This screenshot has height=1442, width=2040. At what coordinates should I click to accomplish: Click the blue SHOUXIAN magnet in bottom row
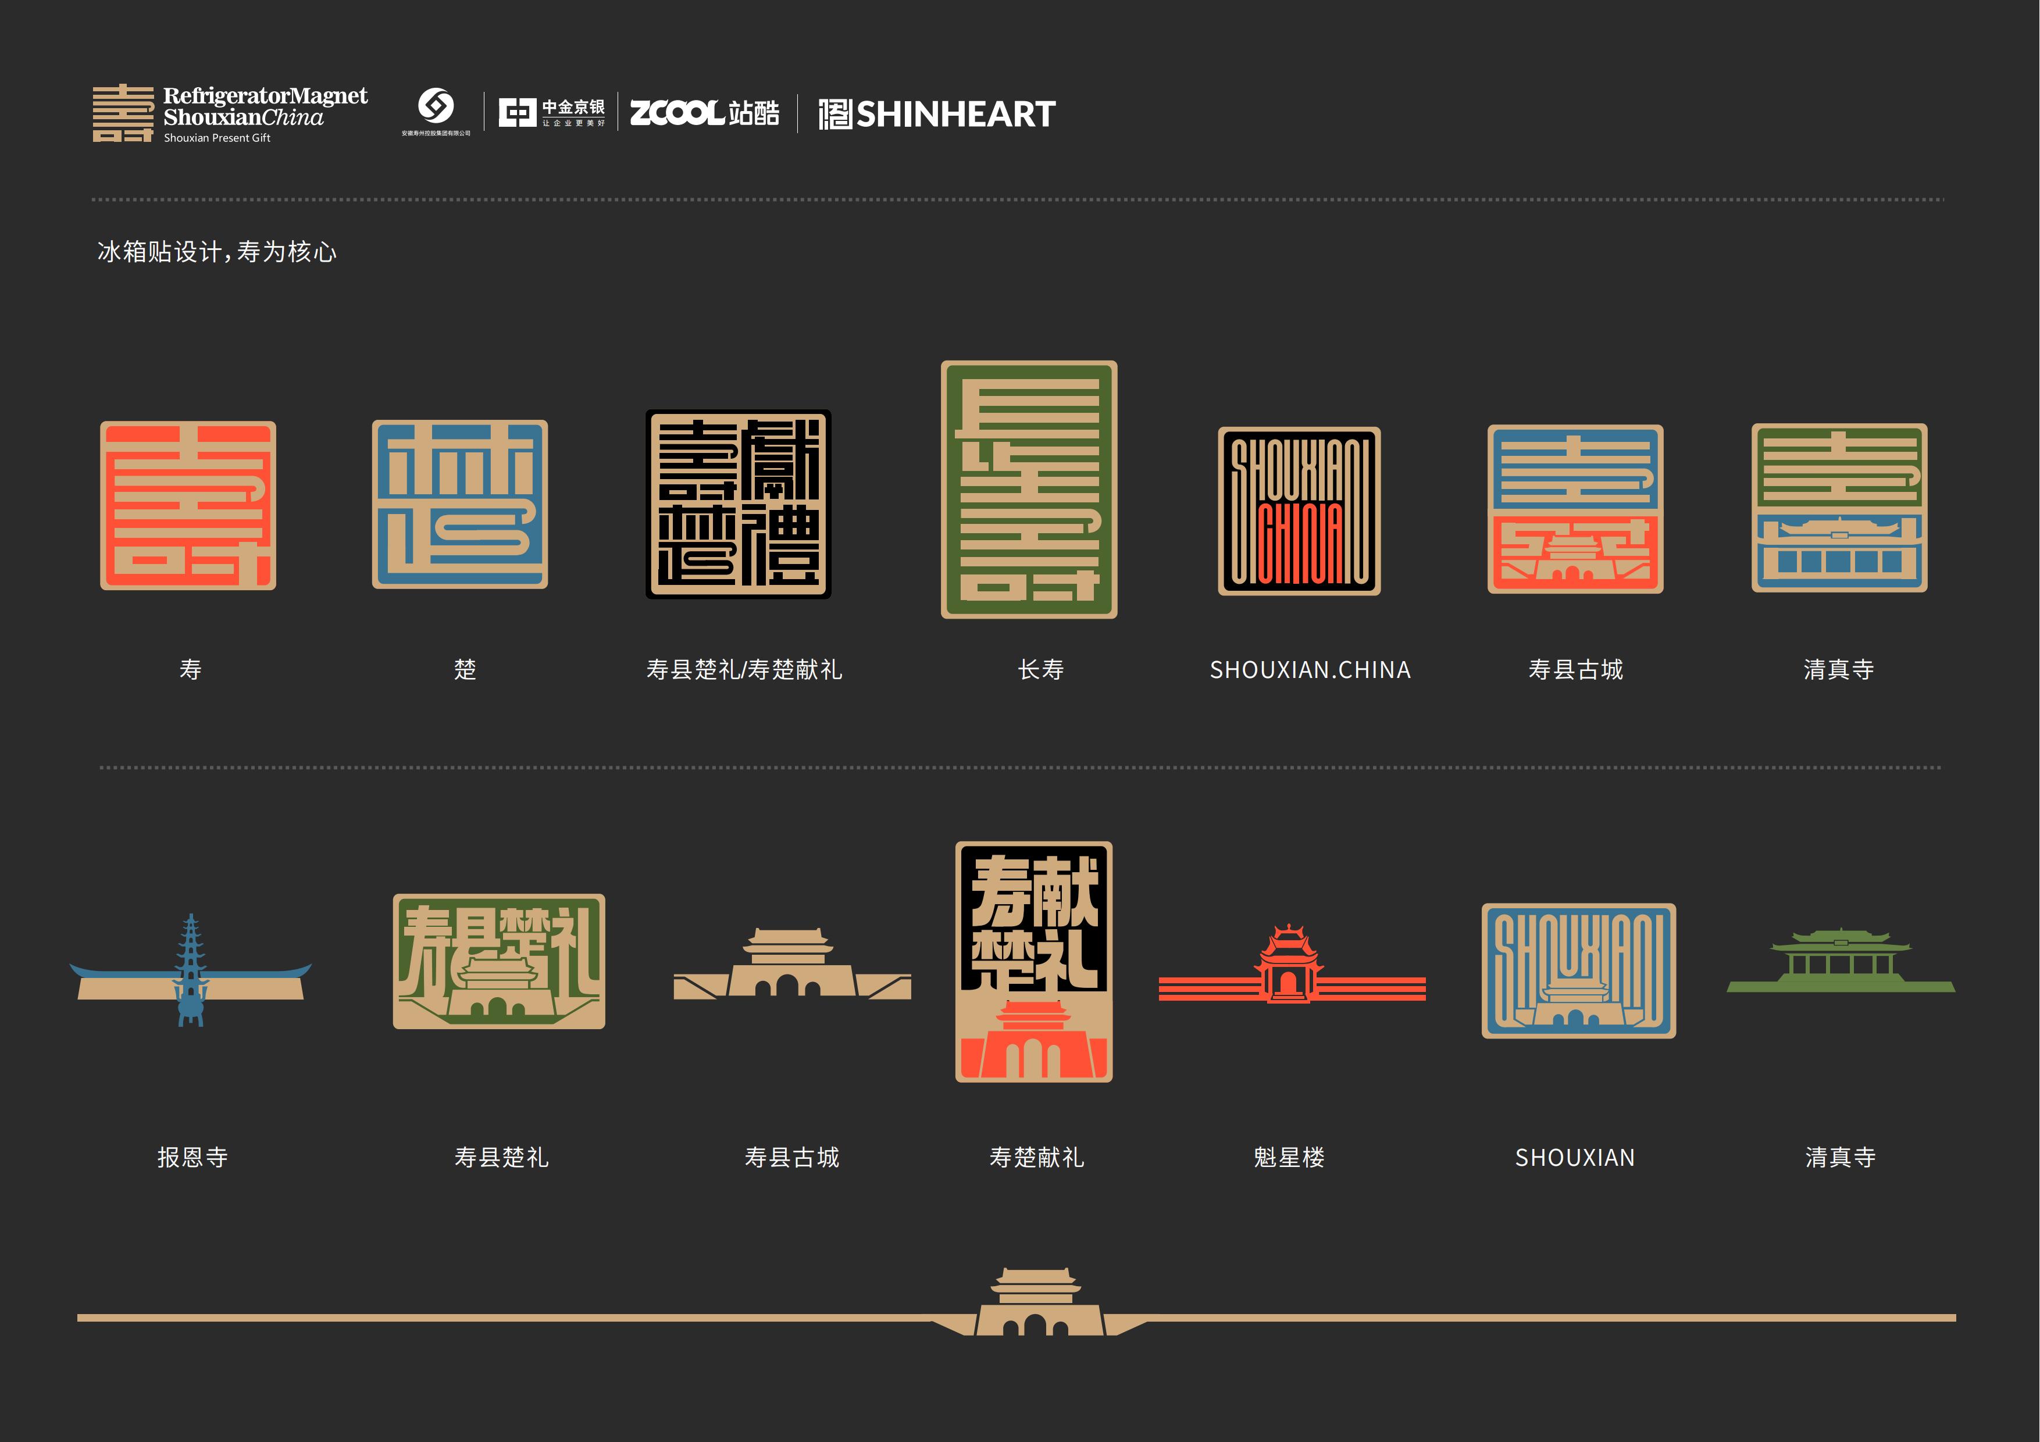[x=1578, y=970]
